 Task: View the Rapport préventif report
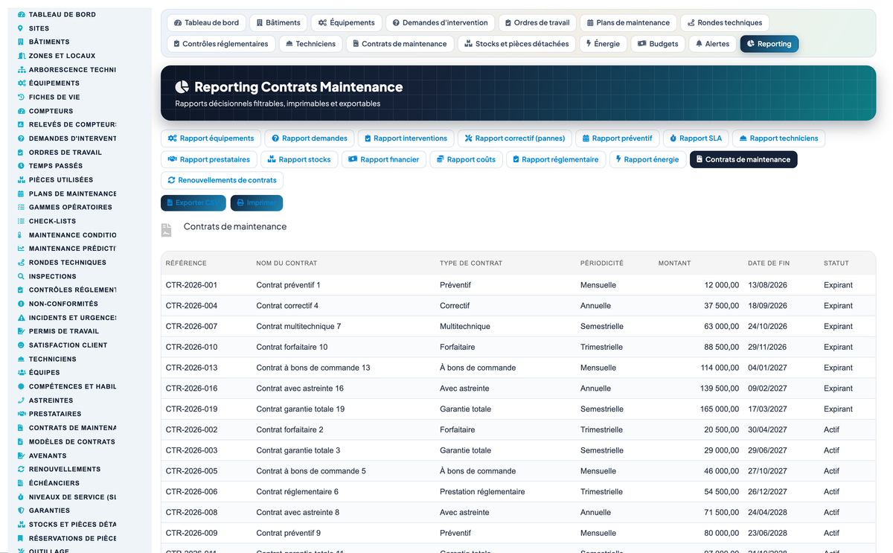coord(617,138)
